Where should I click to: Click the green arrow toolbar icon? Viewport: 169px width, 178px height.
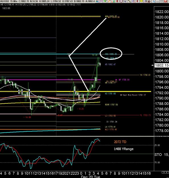click(105, 1)
